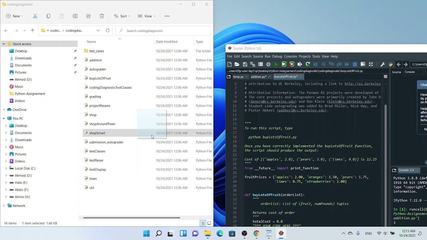Open taskbar Search magnifier

[159, 234]
